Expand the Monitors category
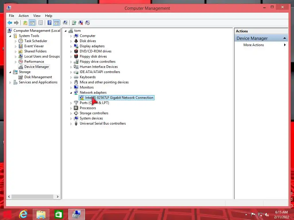 71,88
